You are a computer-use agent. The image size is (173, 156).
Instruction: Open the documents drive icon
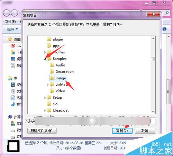13,137
